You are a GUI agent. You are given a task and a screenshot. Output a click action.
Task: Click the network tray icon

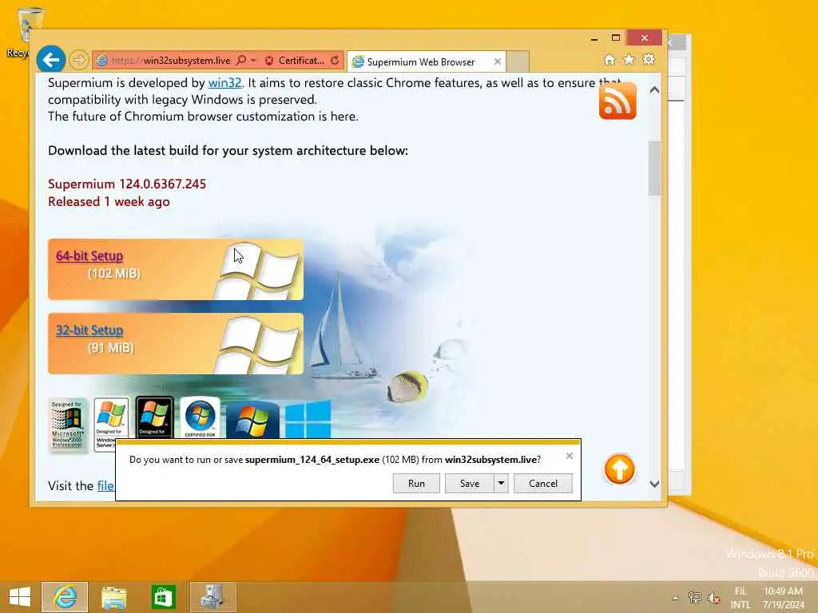pos(694,598)
